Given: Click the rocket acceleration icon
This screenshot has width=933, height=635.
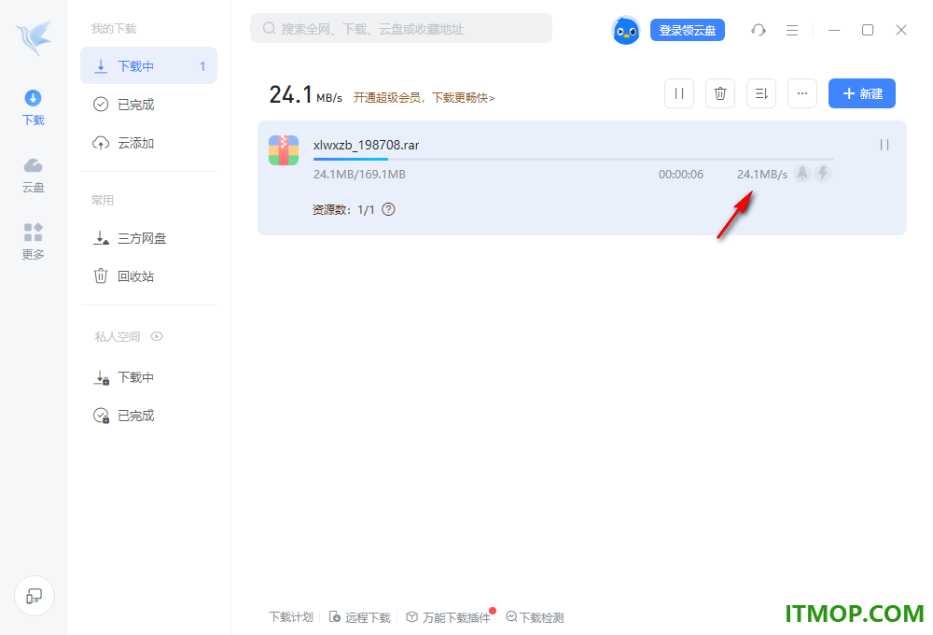Looking at the screenshot, I should coord(802,174).
